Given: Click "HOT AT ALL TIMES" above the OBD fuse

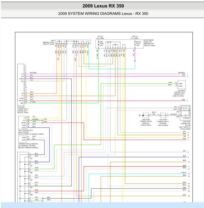Looking at the screenshot, I should (100, 37).
